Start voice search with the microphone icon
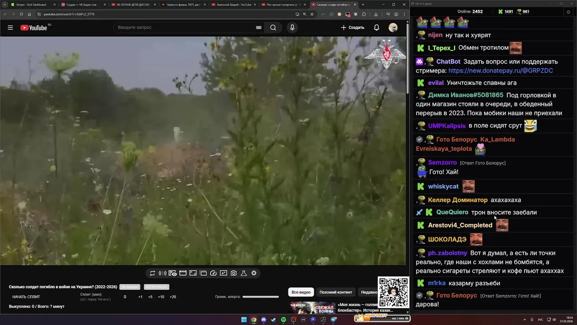This screenshot has width=577, height=325. click(x=292, y=28)
